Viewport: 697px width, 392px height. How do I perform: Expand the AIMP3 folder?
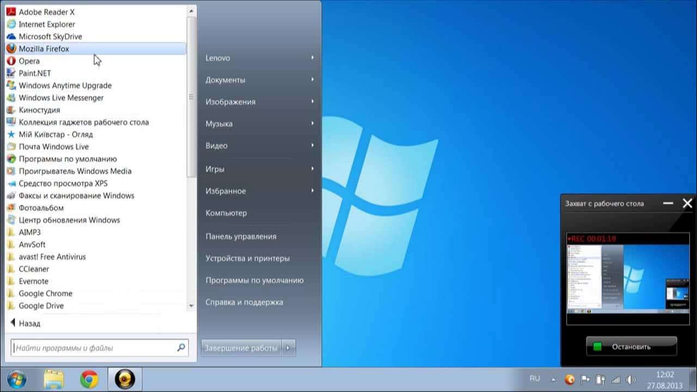point(96,232)
